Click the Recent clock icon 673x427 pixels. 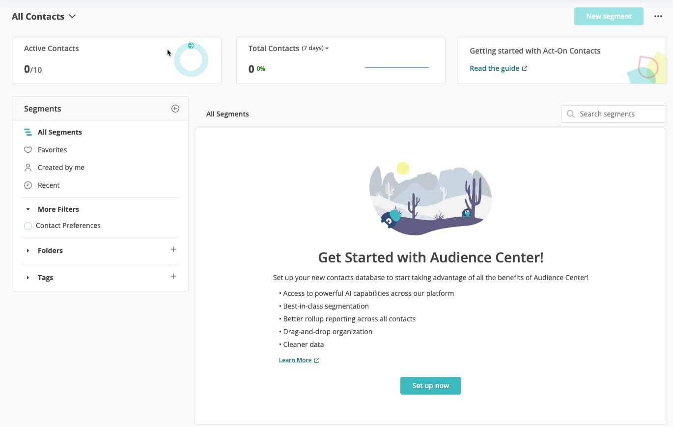click(28, 185)
